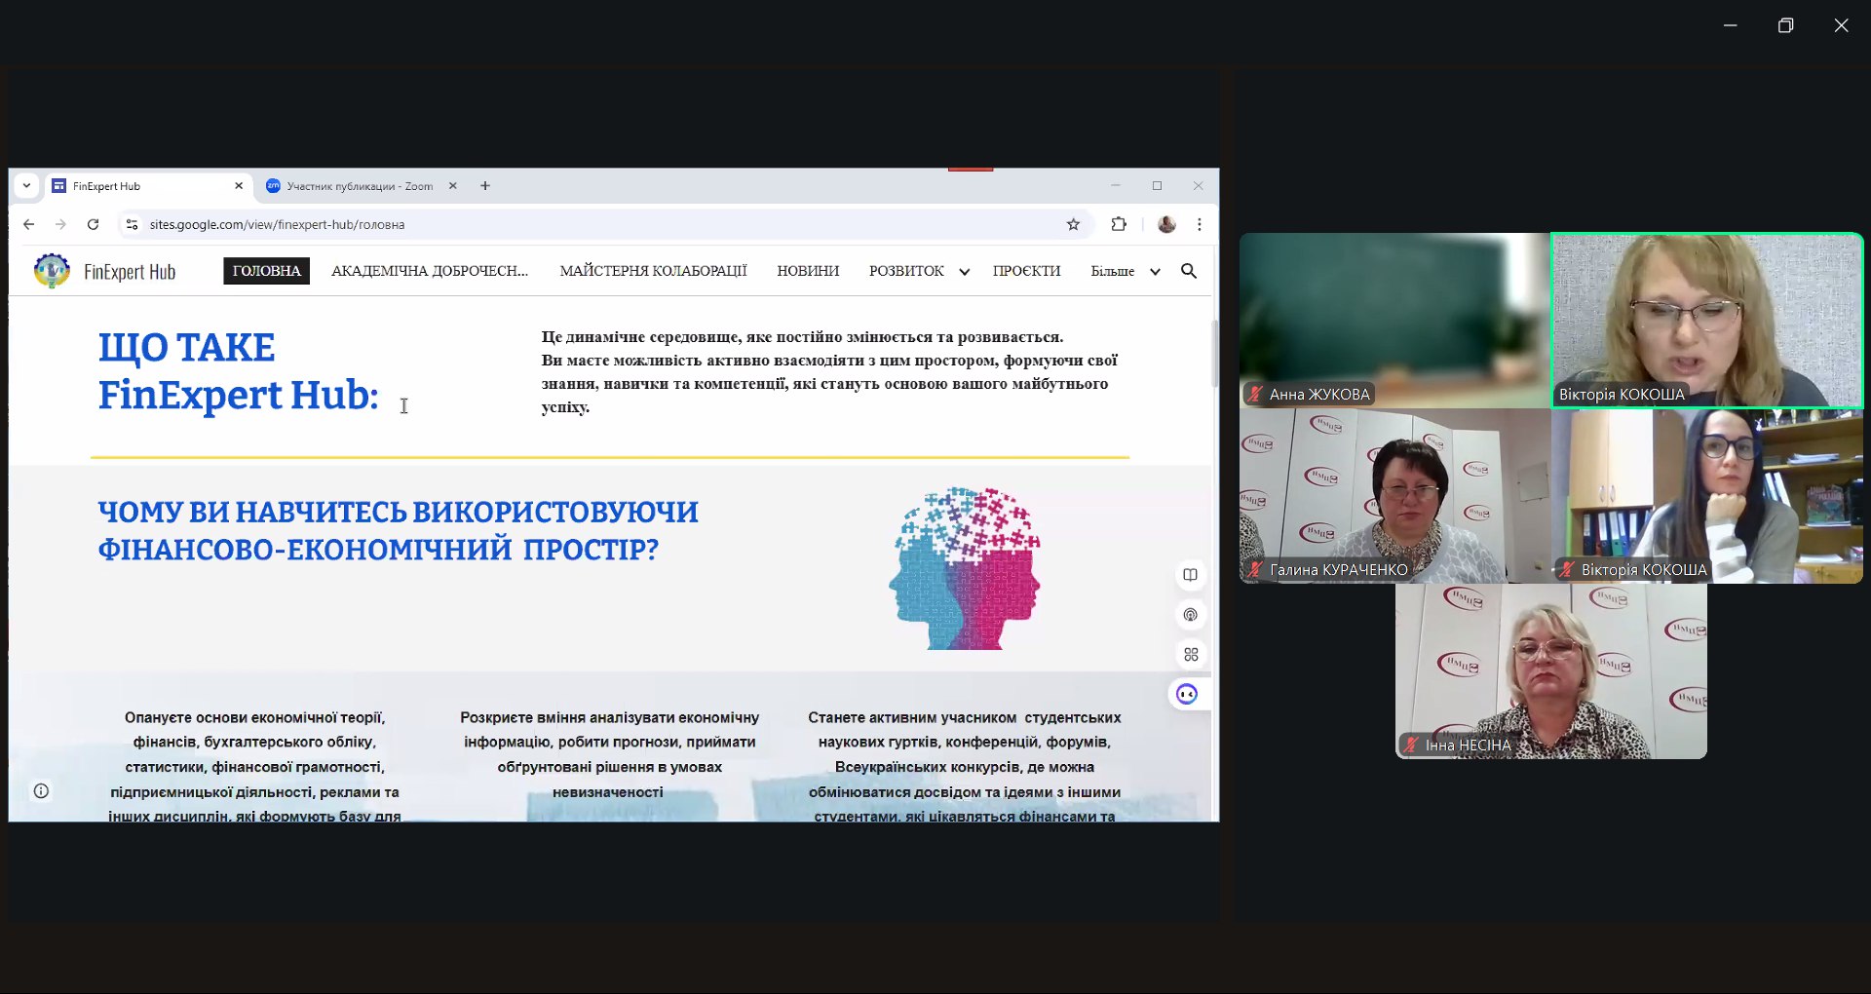Minimize the Zoom meeting window

(x=1731, y=25)
